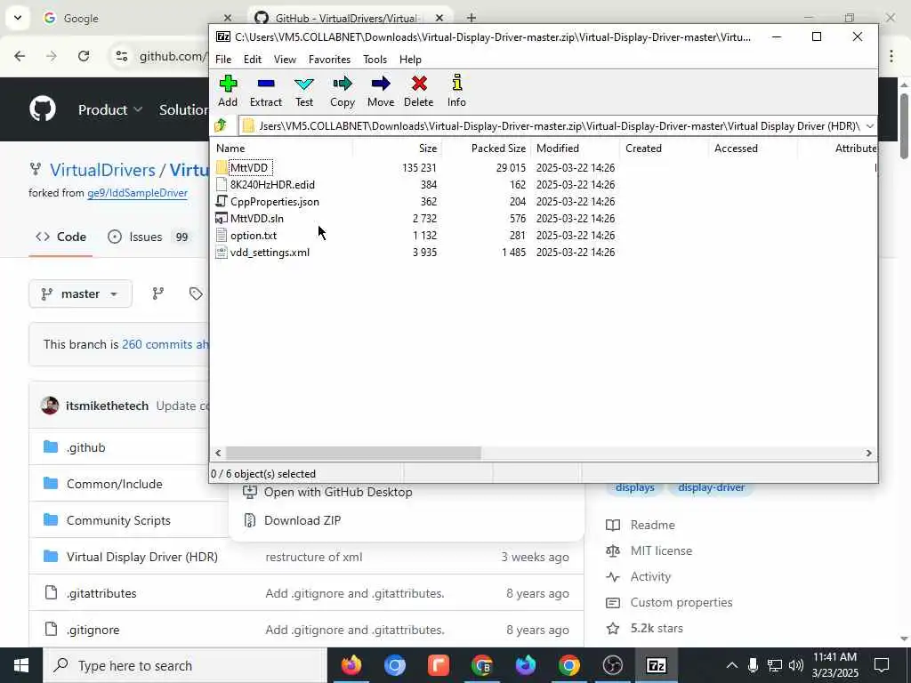This screenshot has width=911, height=683.
Task: Click the volume speaker tray icon
Action: pyautogui.click(x=796, y=665)
